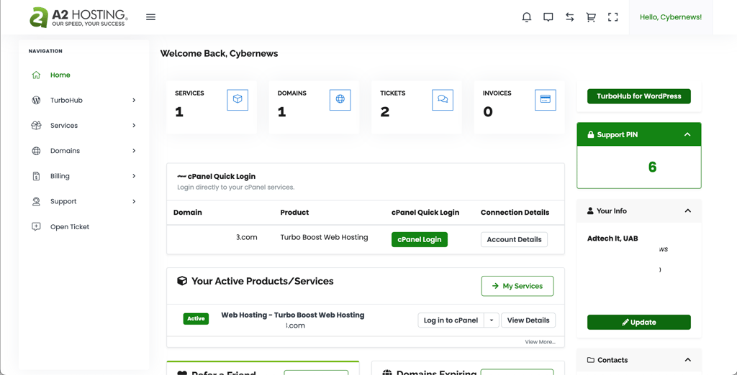Collapse the Support PIN panel
The image size is (737, 375).
[x=687, y=135]
